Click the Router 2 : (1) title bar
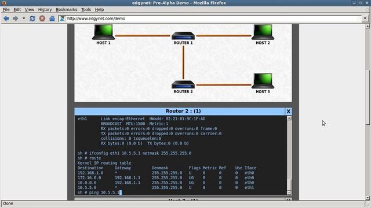Image resolution: width=371 pixels, height=208 pixels. coord(180,112)
